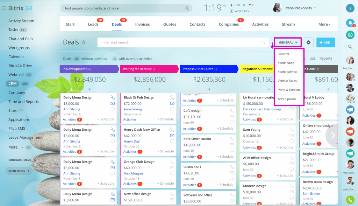Viewport: 358px width, 206px height.
Task: Go to the Companies tab
Action: coord(229,24)
